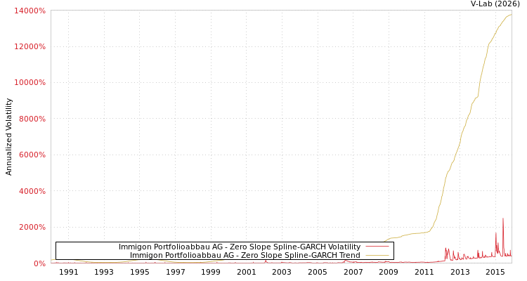Click the 1997 x-axis year label

tap(175, 272)
